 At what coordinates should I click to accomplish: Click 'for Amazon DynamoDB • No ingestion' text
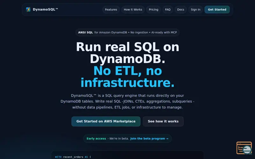coord(121,32)
